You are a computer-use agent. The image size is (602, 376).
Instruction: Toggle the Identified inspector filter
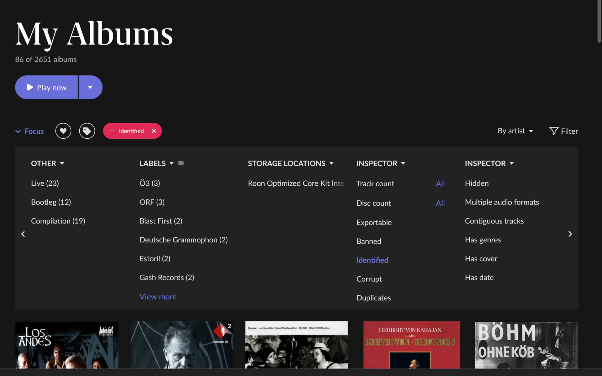pyautogui.click(x=372, y=260)
